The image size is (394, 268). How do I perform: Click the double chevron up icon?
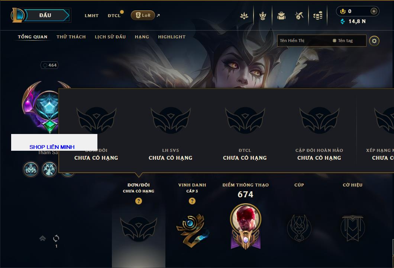point(42,238)
